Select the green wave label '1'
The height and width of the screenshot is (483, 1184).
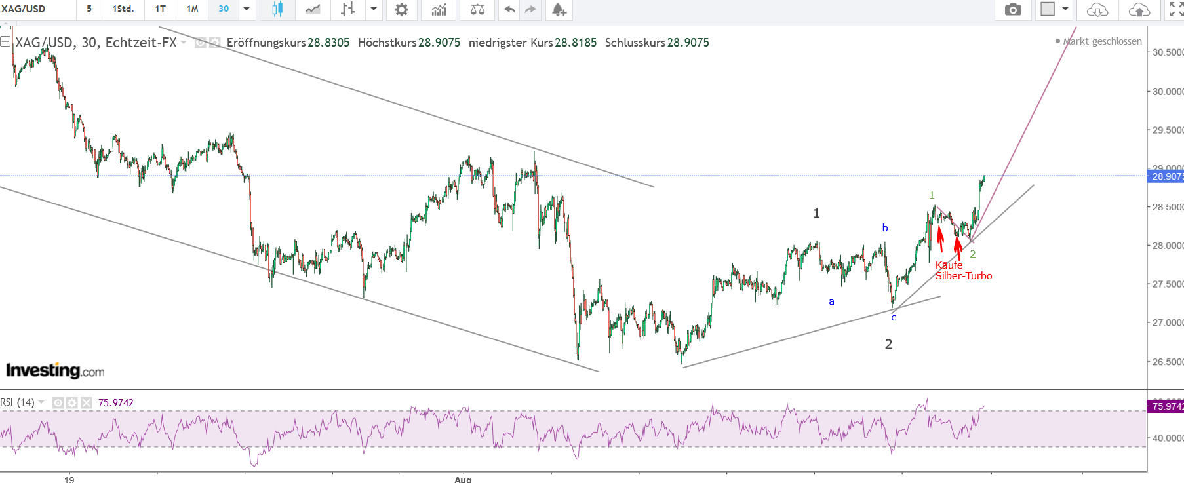[932, 195]
